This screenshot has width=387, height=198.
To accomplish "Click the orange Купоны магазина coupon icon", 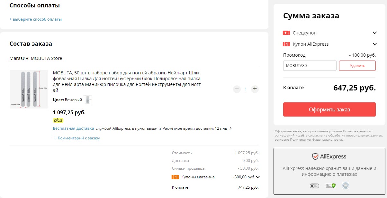I will (175, 177).
